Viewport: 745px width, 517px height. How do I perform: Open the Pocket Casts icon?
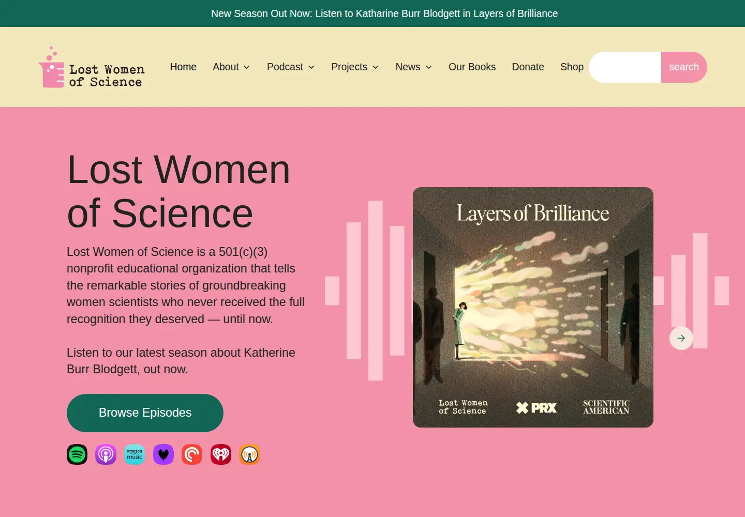click(x=192, y=454)
